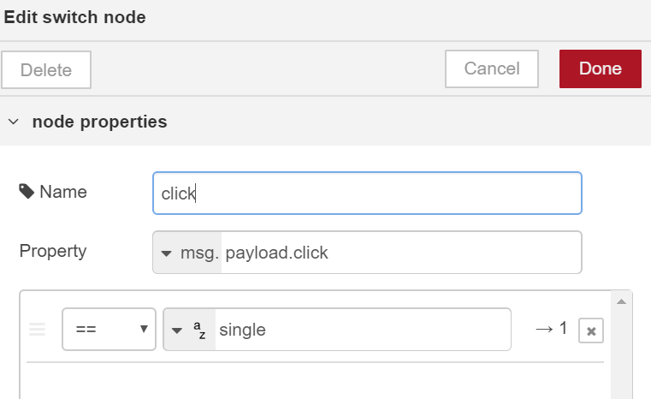Image resolution: width=651 pixels, height=399 pixels.
Task: Click the Done button
Action: [x=600, y=69]
